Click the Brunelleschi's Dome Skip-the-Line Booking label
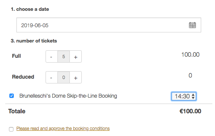Viewport: 215px width, 136px height. click(68, 96)
